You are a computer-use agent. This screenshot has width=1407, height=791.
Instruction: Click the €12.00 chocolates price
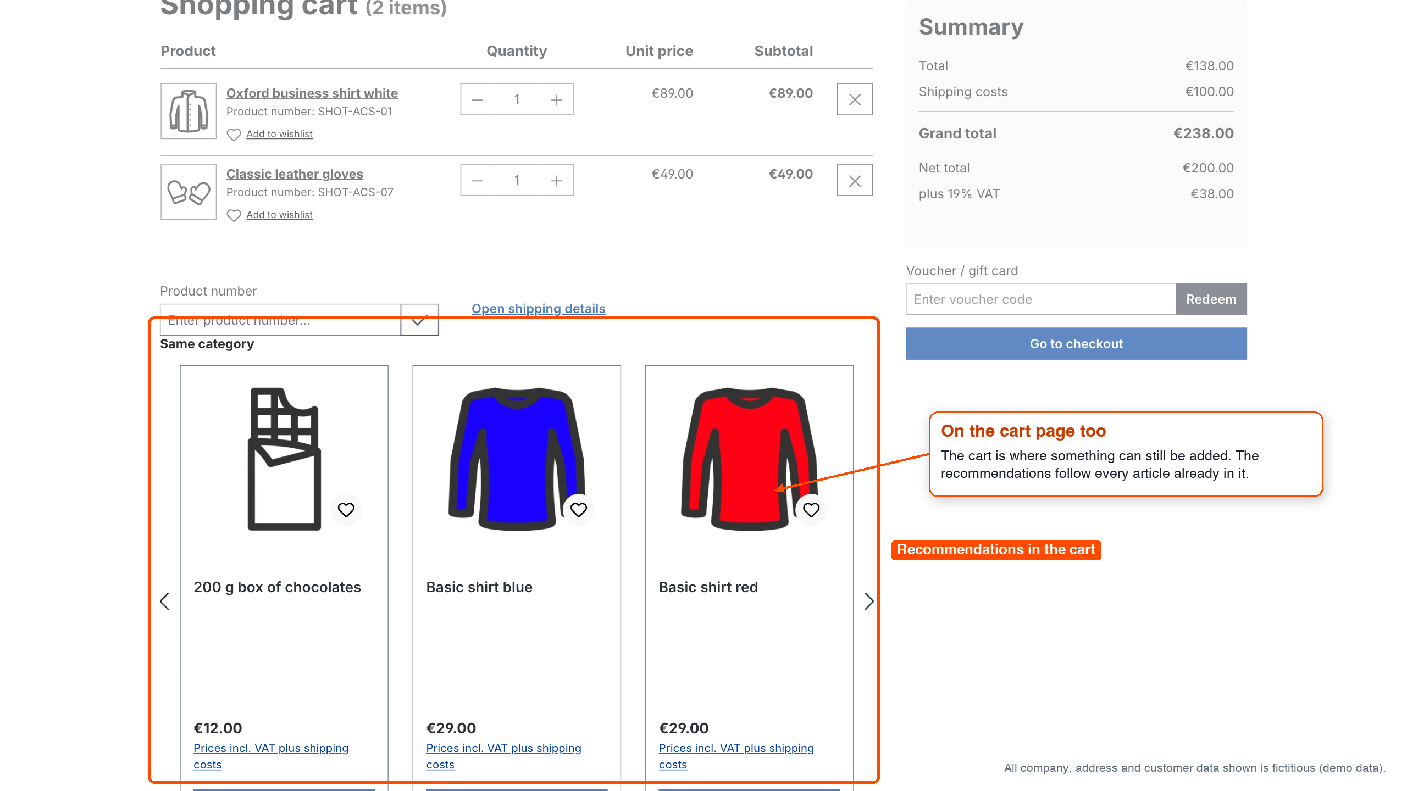point(218,728)
